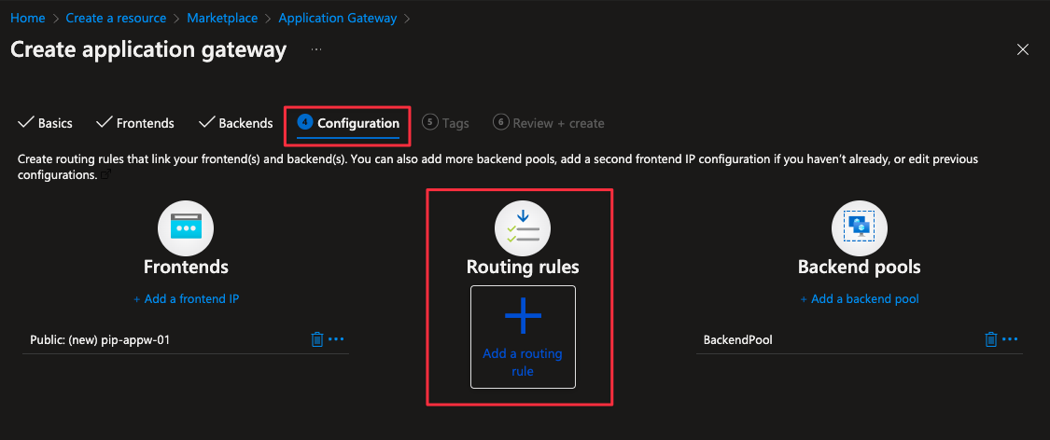
Task: Open more options for BackendPool
Action: tap(1010, 339)
